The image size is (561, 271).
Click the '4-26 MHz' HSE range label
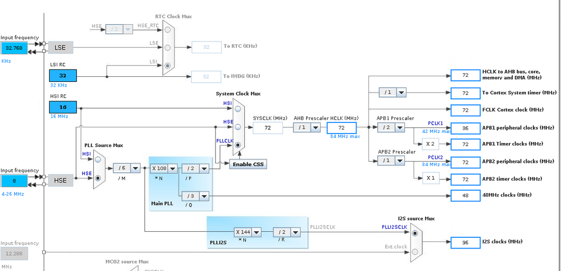(12, 194)
